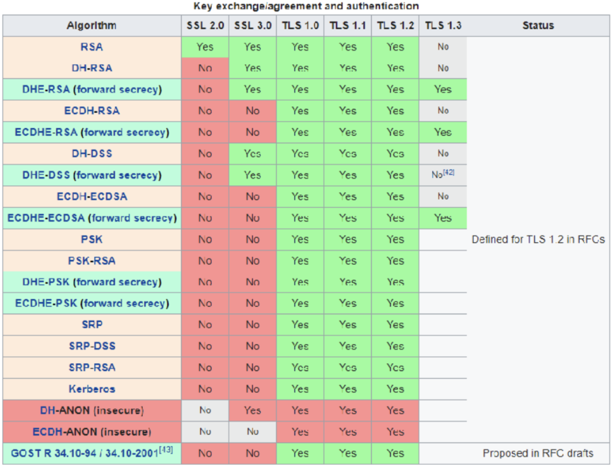
Task: Open the GOST R 34.10-94 / 34.10-2001 link
Action: point(84,453)
